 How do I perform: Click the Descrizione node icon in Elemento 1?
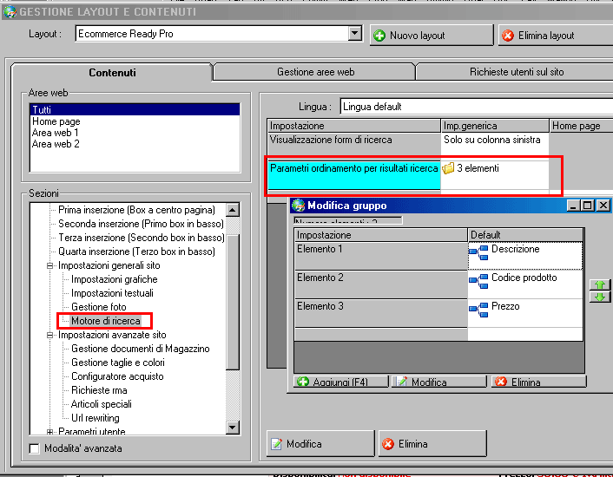point(478,252)
